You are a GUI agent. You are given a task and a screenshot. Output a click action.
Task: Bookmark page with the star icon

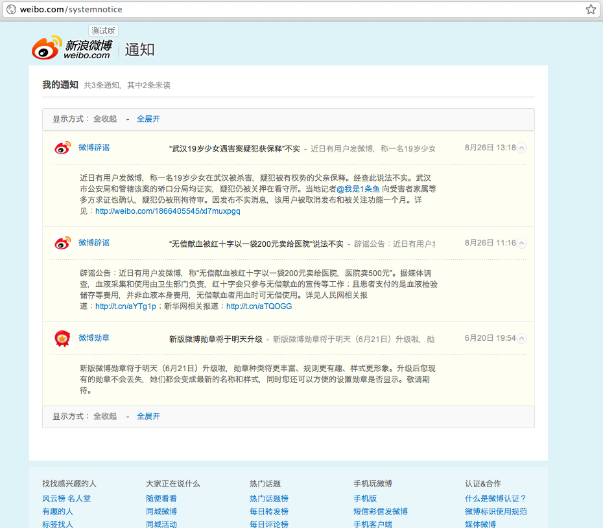591,9
